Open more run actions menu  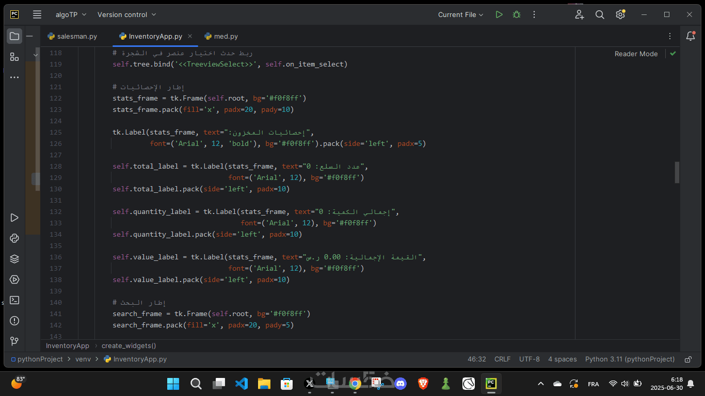click(534, 14)
